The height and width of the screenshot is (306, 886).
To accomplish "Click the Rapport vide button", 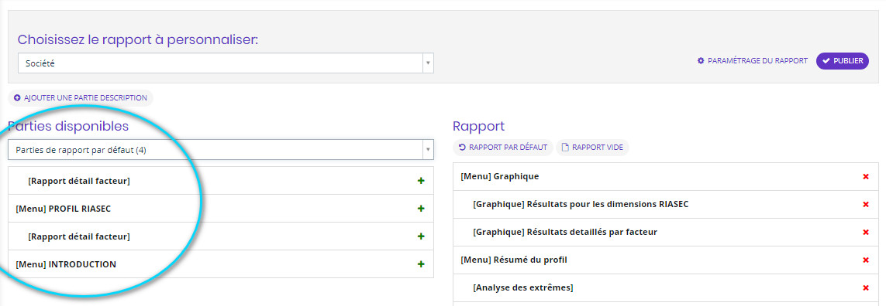I will pyautogui.click(x=592, y=147).
